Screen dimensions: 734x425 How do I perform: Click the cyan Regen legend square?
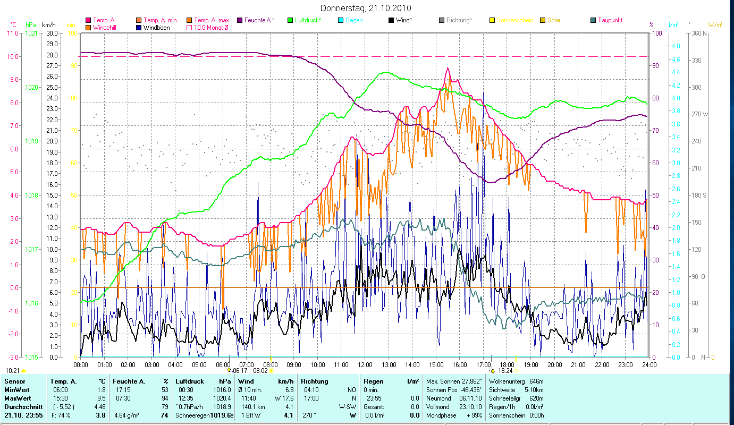341,20
